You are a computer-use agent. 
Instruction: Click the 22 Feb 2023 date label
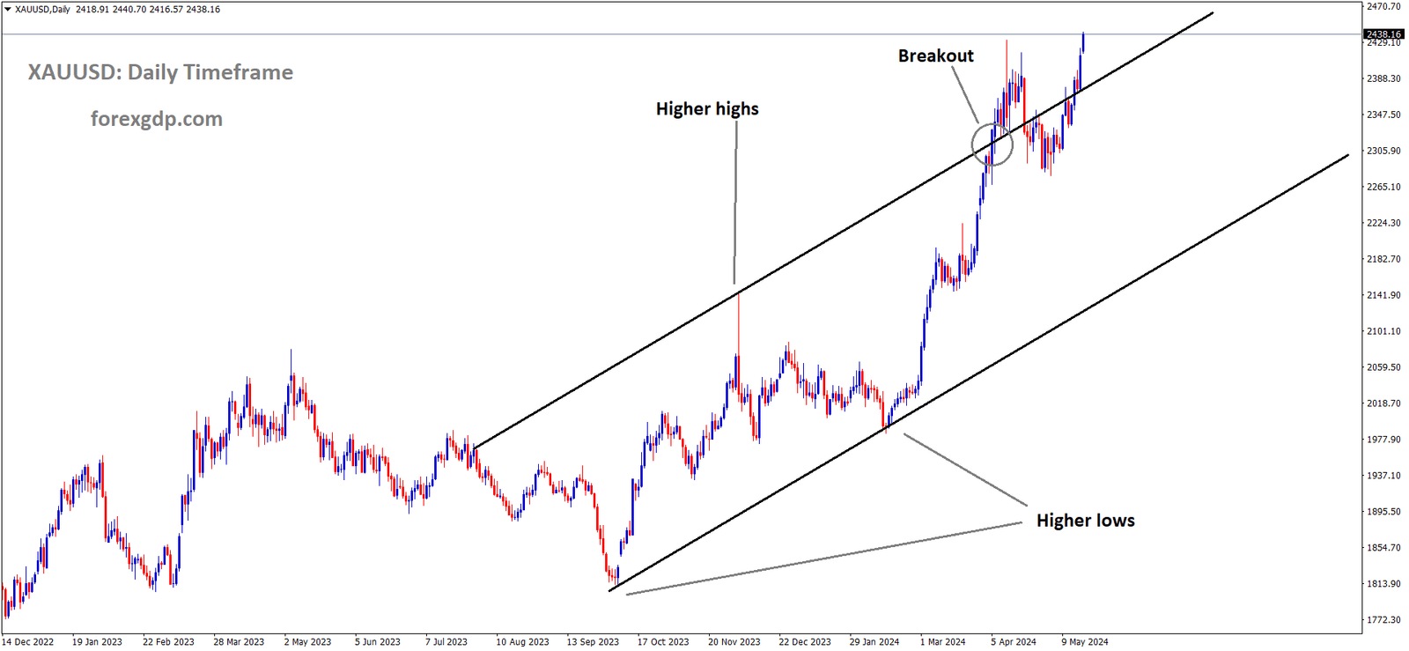168,642
